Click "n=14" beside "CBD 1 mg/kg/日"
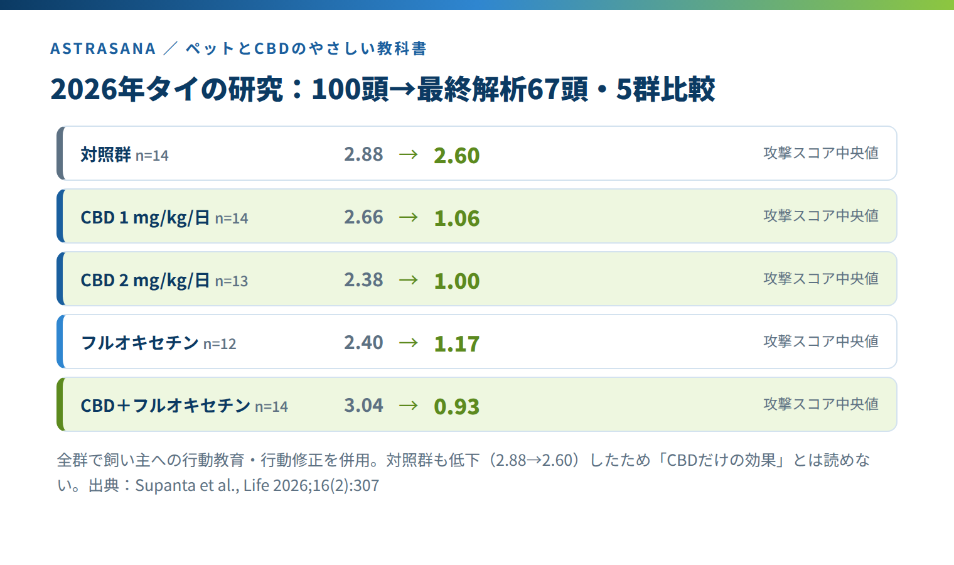 (232, 218)
